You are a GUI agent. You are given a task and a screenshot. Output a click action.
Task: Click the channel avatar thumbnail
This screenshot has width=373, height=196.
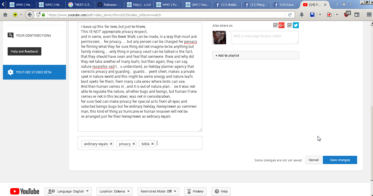[x=219, y=38]
